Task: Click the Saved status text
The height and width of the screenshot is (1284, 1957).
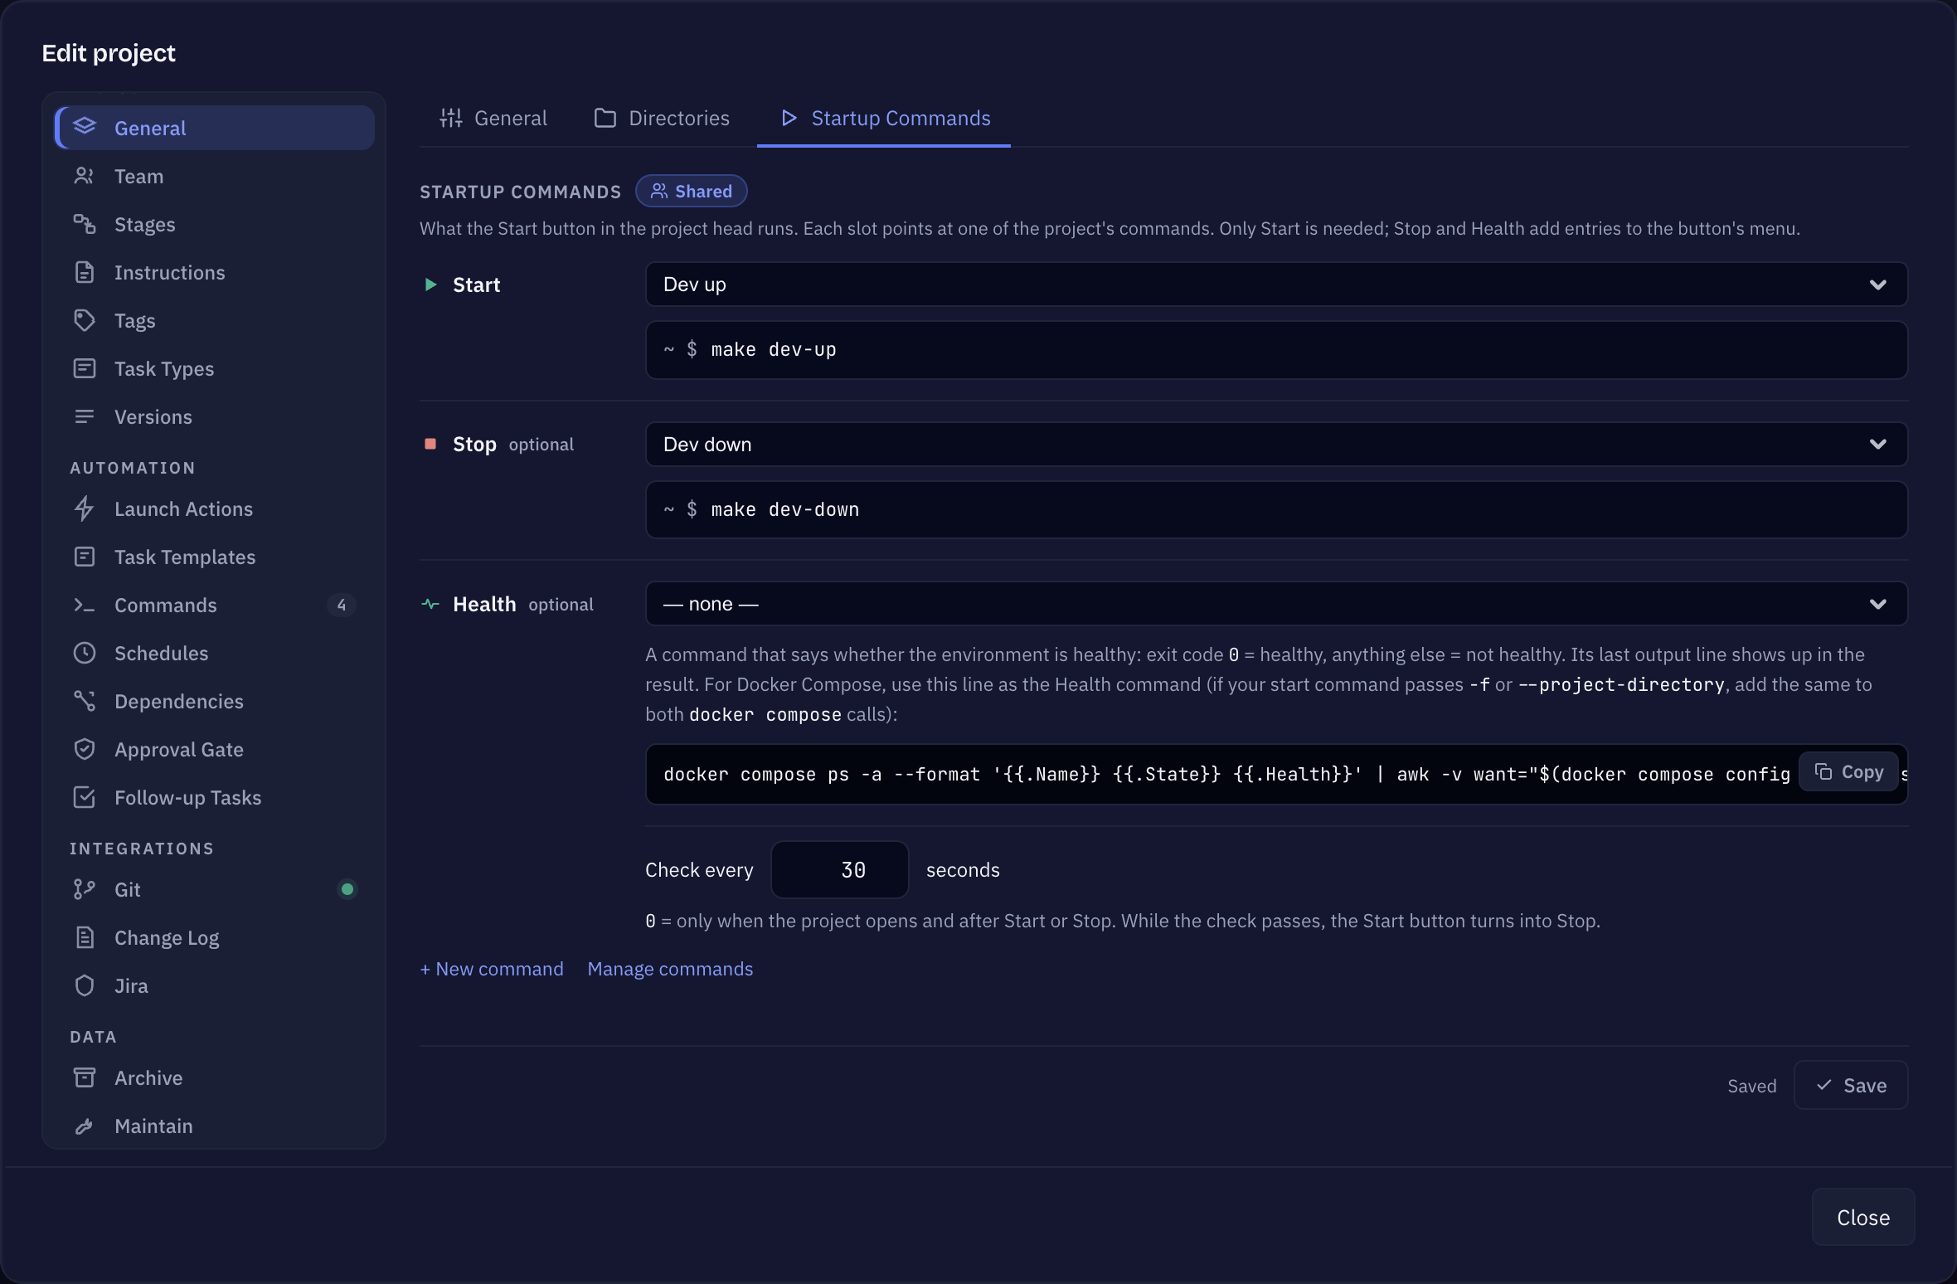Action: pyautogui.click(x=1751, y=1086)
